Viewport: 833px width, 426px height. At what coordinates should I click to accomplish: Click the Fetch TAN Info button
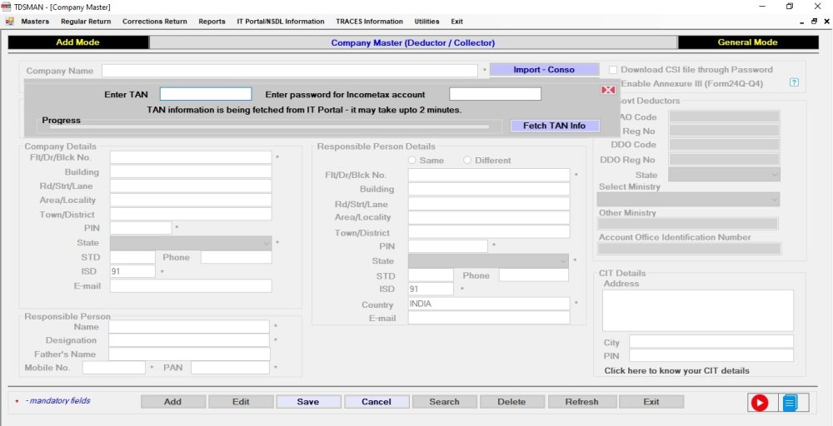point(554,126)
